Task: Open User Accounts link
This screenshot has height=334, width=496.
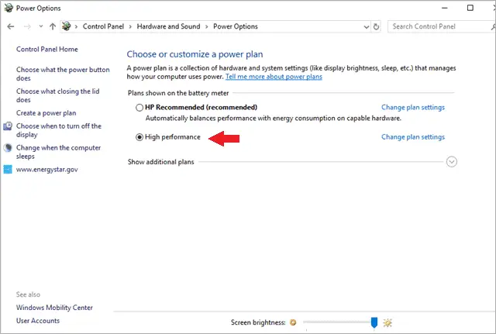Action: coord(38,321)
